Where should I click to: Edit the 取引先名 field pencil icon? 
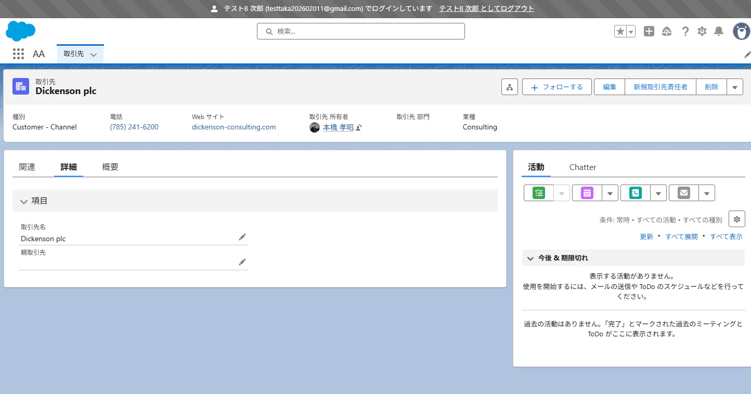[242, 237]
